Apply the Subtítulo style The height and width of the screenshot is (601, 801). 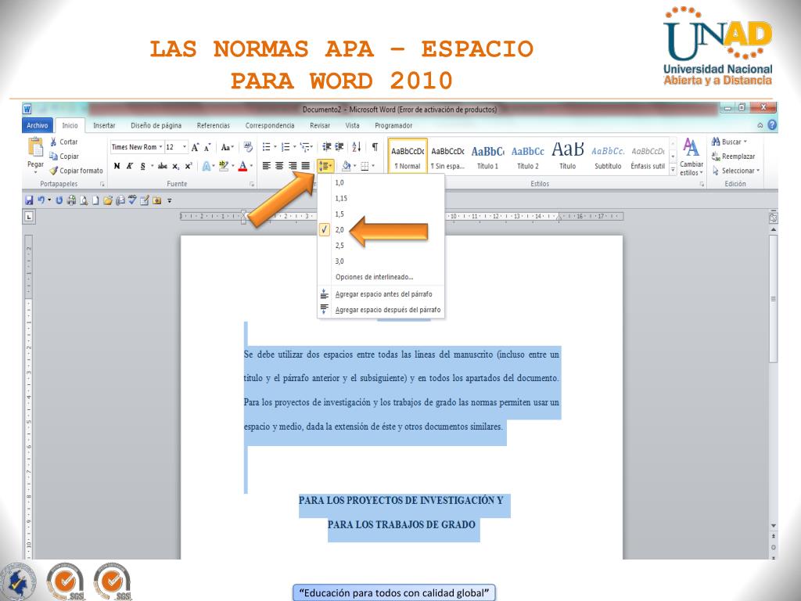click(608, 157)
